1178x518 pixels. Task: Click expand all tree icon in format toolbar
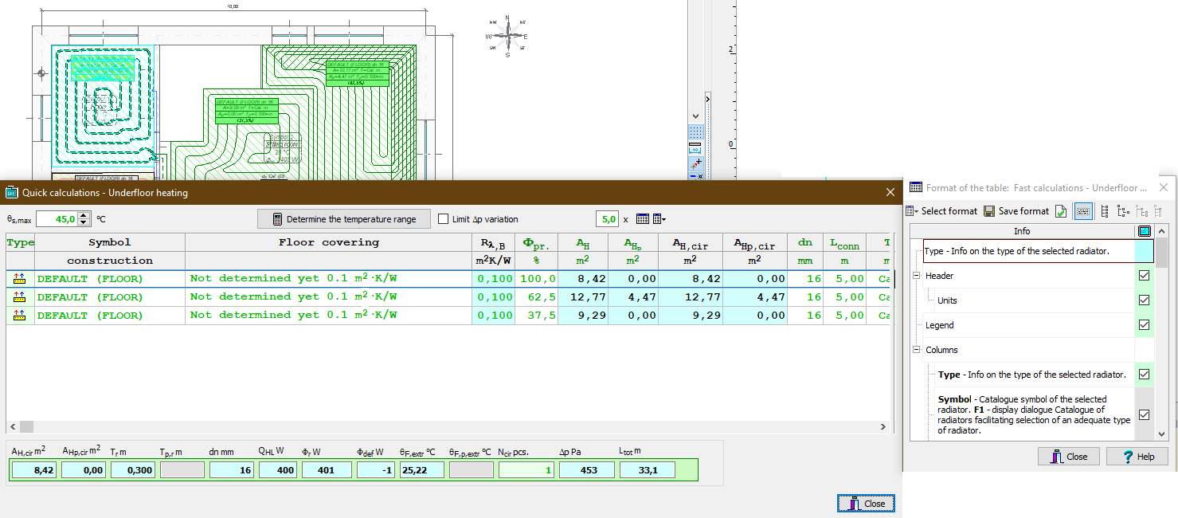[1105, 211]
